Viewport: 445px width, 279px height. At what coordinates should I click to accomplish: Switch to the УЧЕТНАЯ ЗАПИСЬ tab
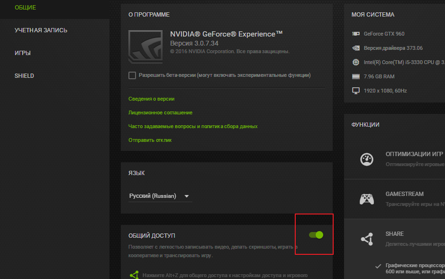41,30
